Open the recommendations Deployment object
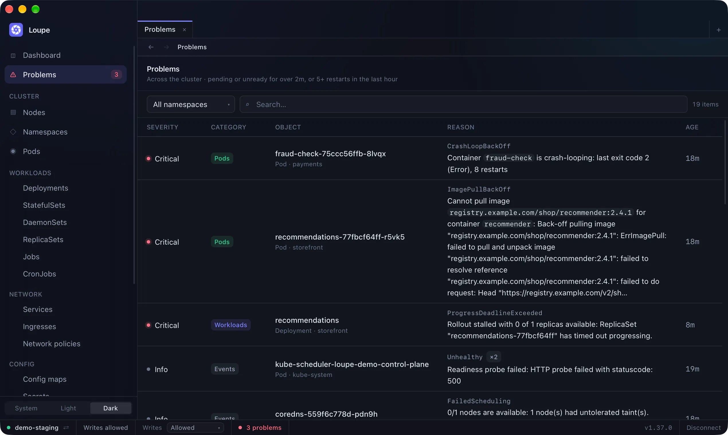This screenshot has height=435, width=728. click(x=307, y=320)
